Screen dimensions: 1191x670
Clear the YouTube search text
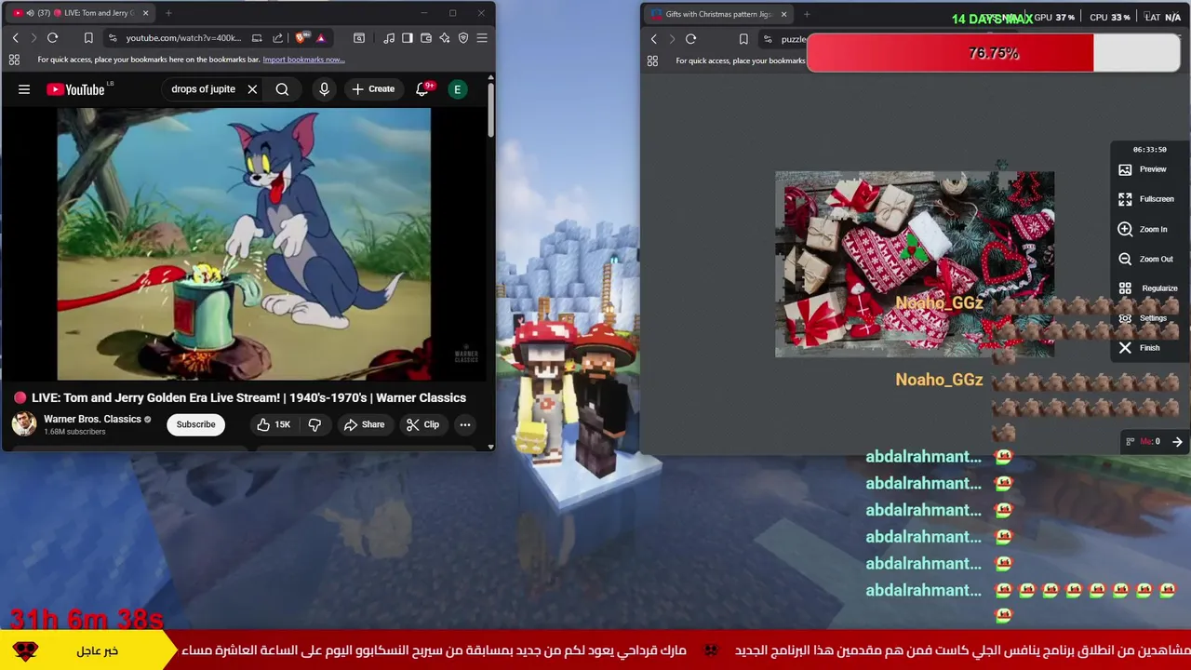click(x=252, y=89)
